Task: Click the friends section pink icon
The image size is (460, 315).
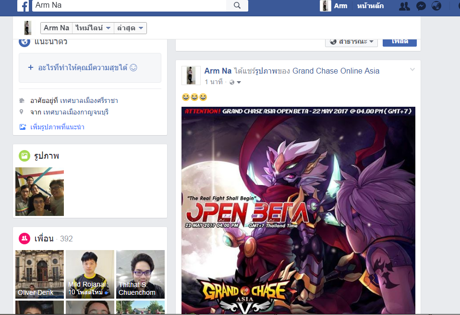Action: point(24,239)
